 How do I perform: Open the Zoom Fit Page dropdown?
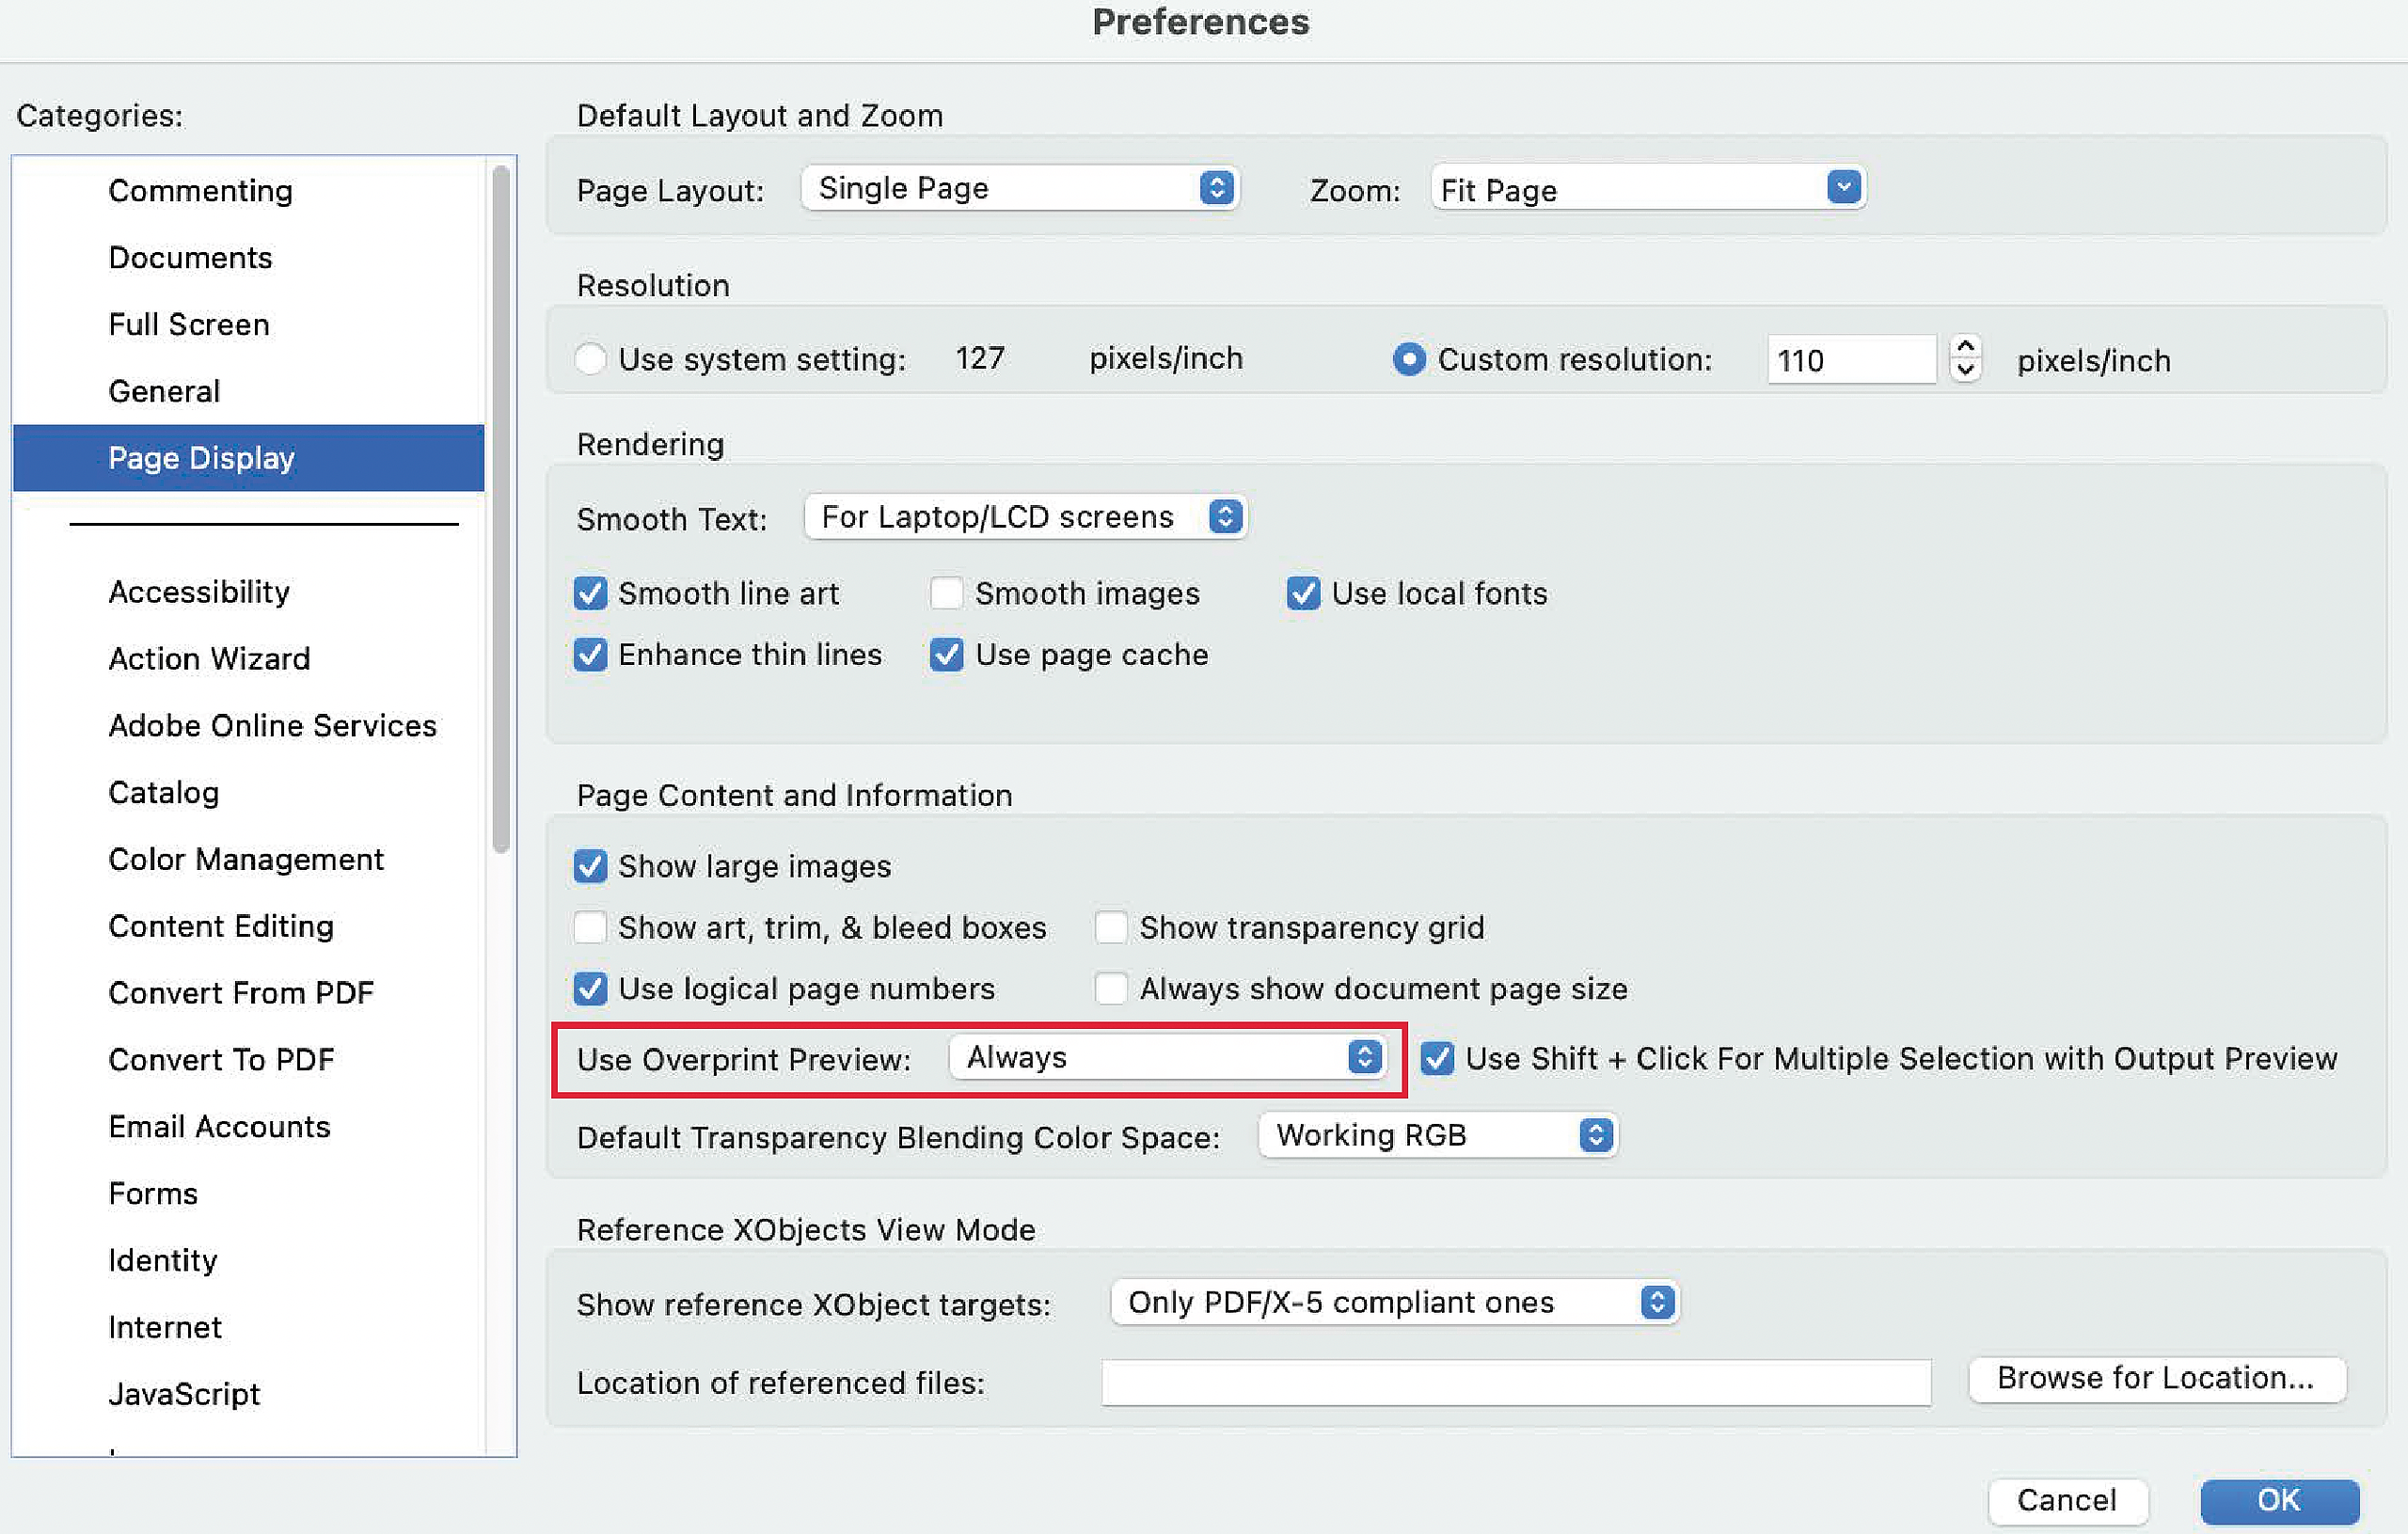point(1648,188)
